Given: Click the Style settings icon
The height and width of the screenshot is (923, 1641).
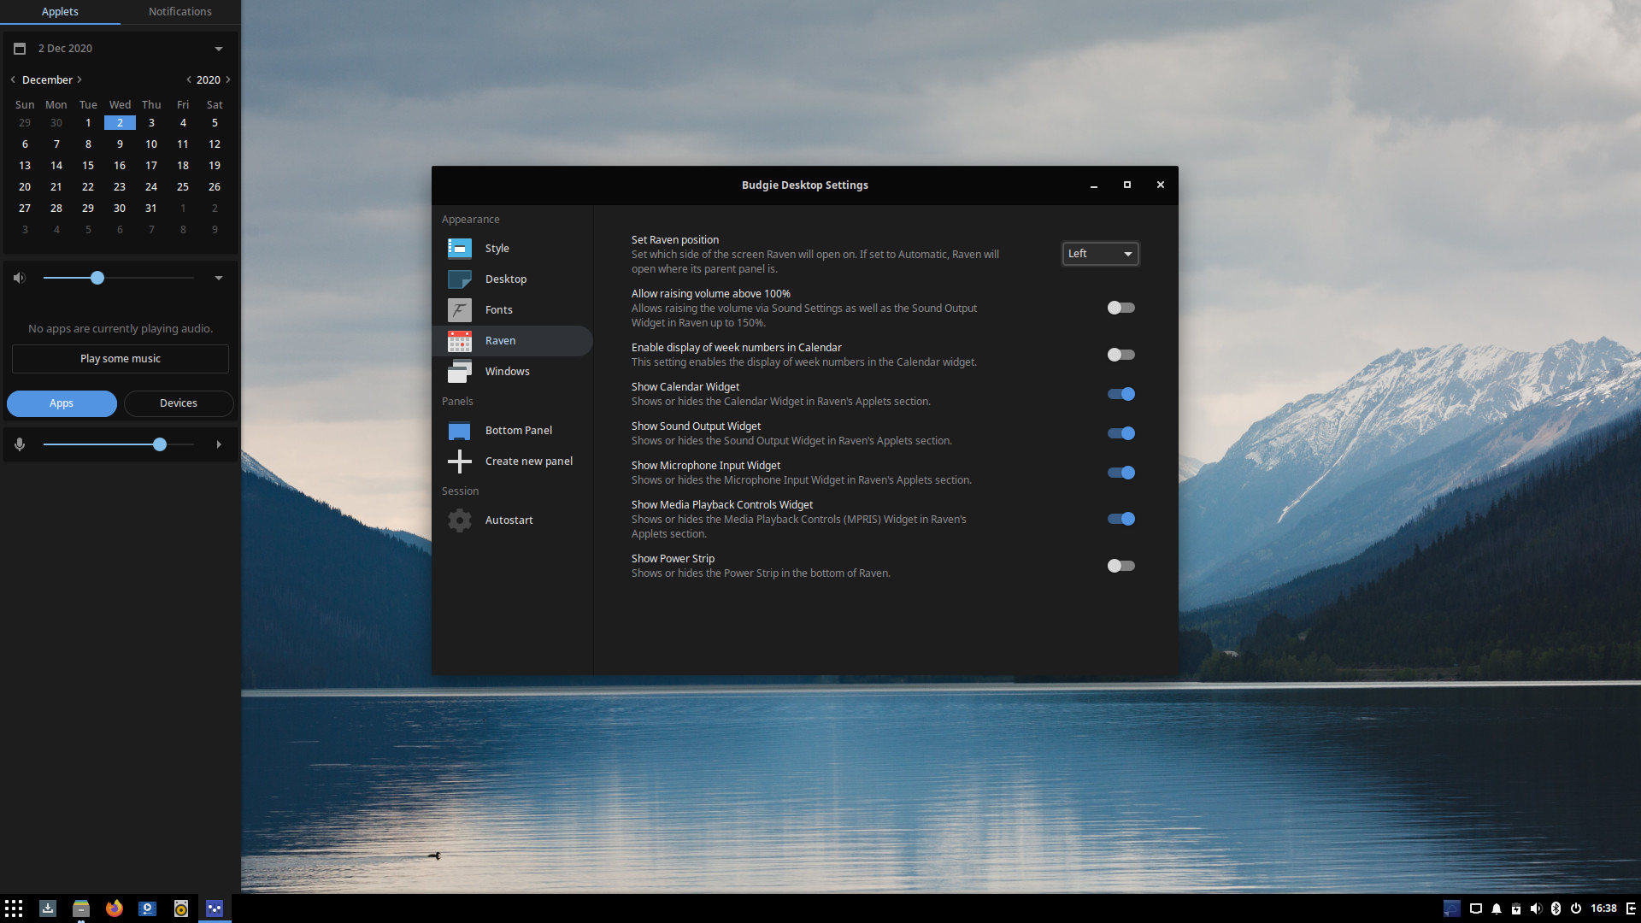Looking at the screenshot, I should pyautogui.click(x=459, y=248).
